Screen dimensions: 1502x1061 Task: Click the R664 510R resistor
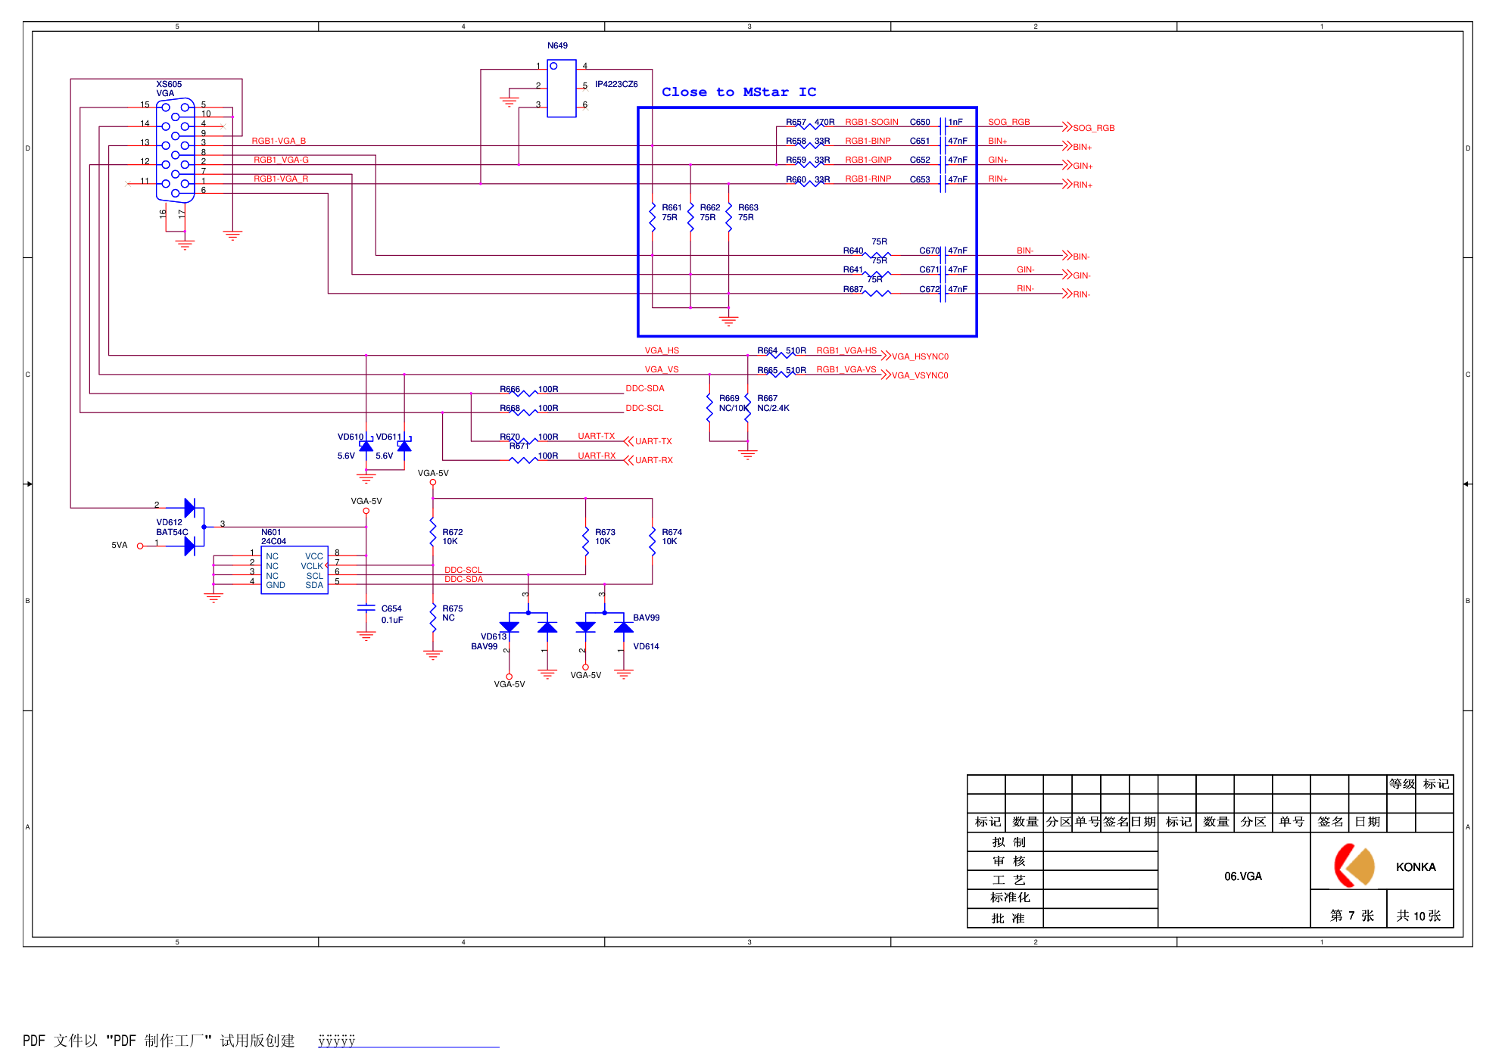[x=782, y=354]
